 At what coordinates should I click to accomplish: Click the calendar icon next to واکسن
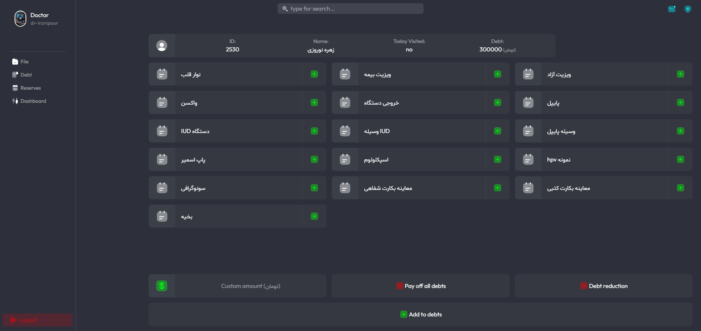coord(162,103)
